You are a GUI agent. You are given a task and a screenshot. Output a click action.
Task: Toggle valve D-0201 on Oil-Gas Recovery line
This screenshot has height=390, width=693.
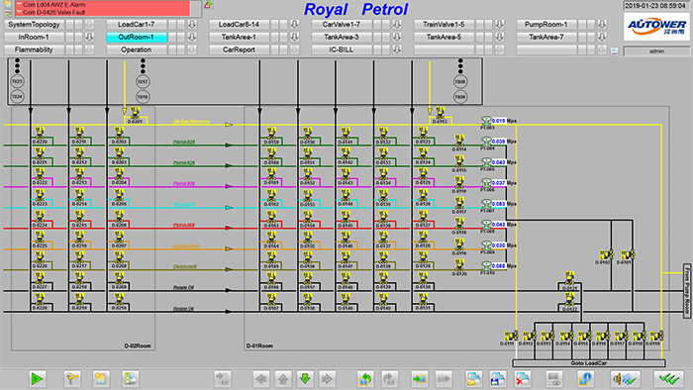[x=135, y=112]
